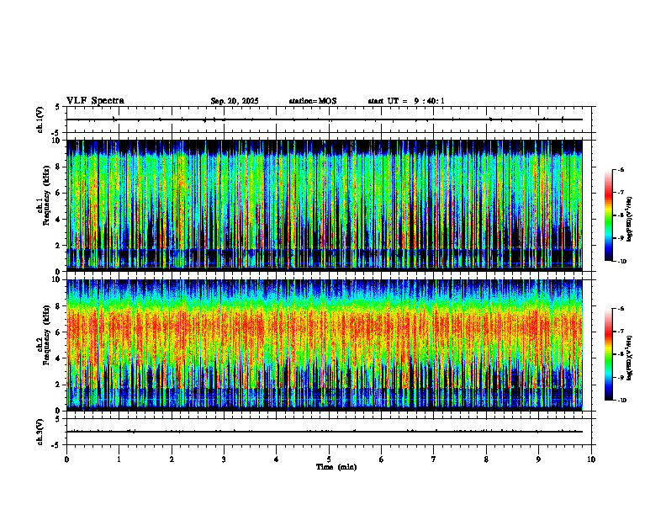Image resolution: width=666 pixels, height=515 pixels.
Task: Click the "2" kHz tick on ch.2 spectrogram axis
Action: 60,385
